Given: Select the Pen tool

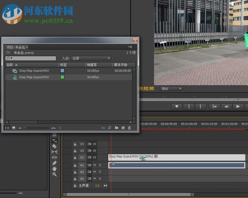Looking at the screenshot, I should [55, 163].
